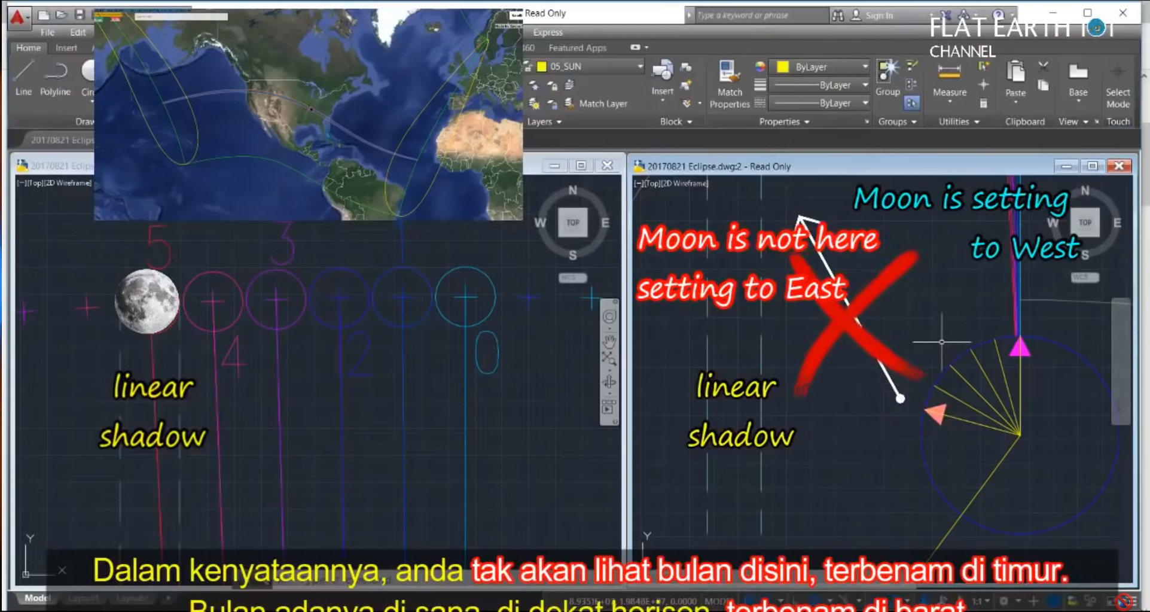The width and height of the screenshot is (1150, 612).
Task: Click the yellow ByLayer color swatch
Action: [782, 67]
